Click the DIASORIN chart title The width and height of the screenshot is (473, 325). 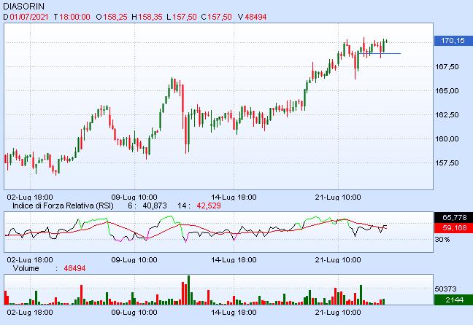pos(23,6)
